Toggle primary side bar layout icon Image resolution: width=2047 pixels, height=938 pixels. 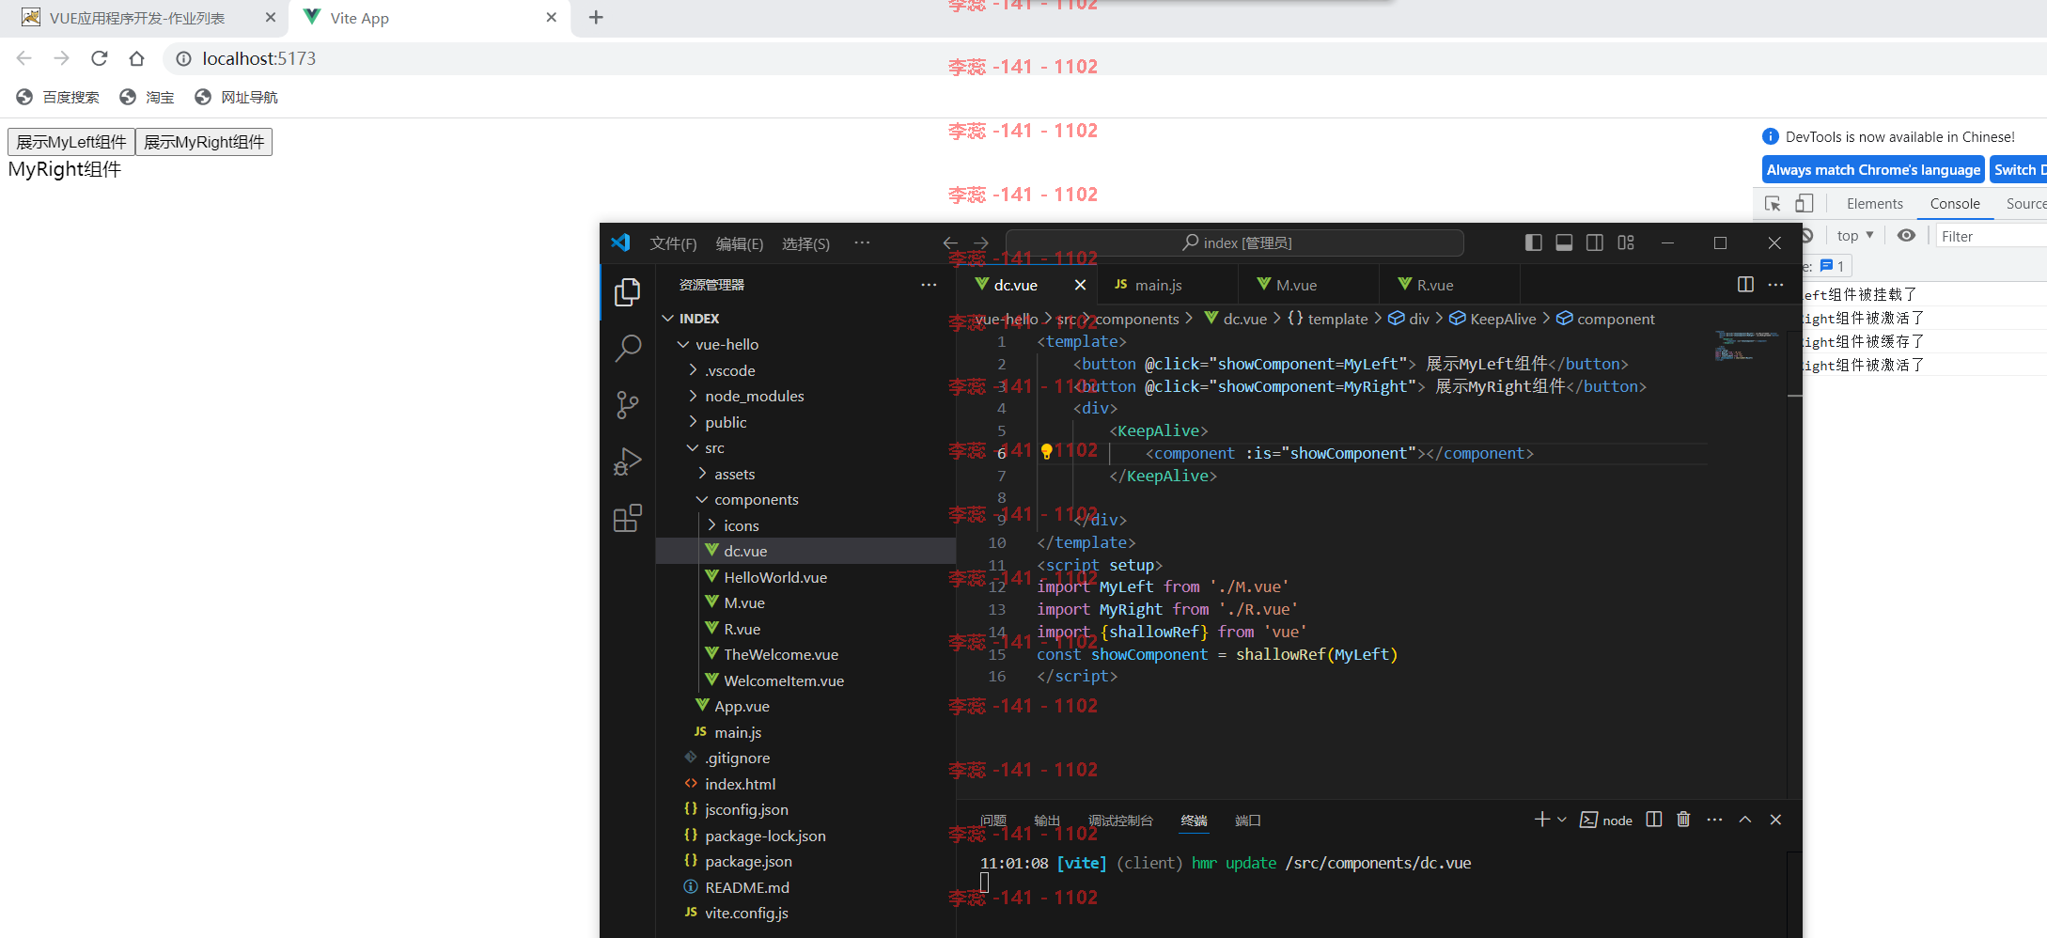(1533, 242)
